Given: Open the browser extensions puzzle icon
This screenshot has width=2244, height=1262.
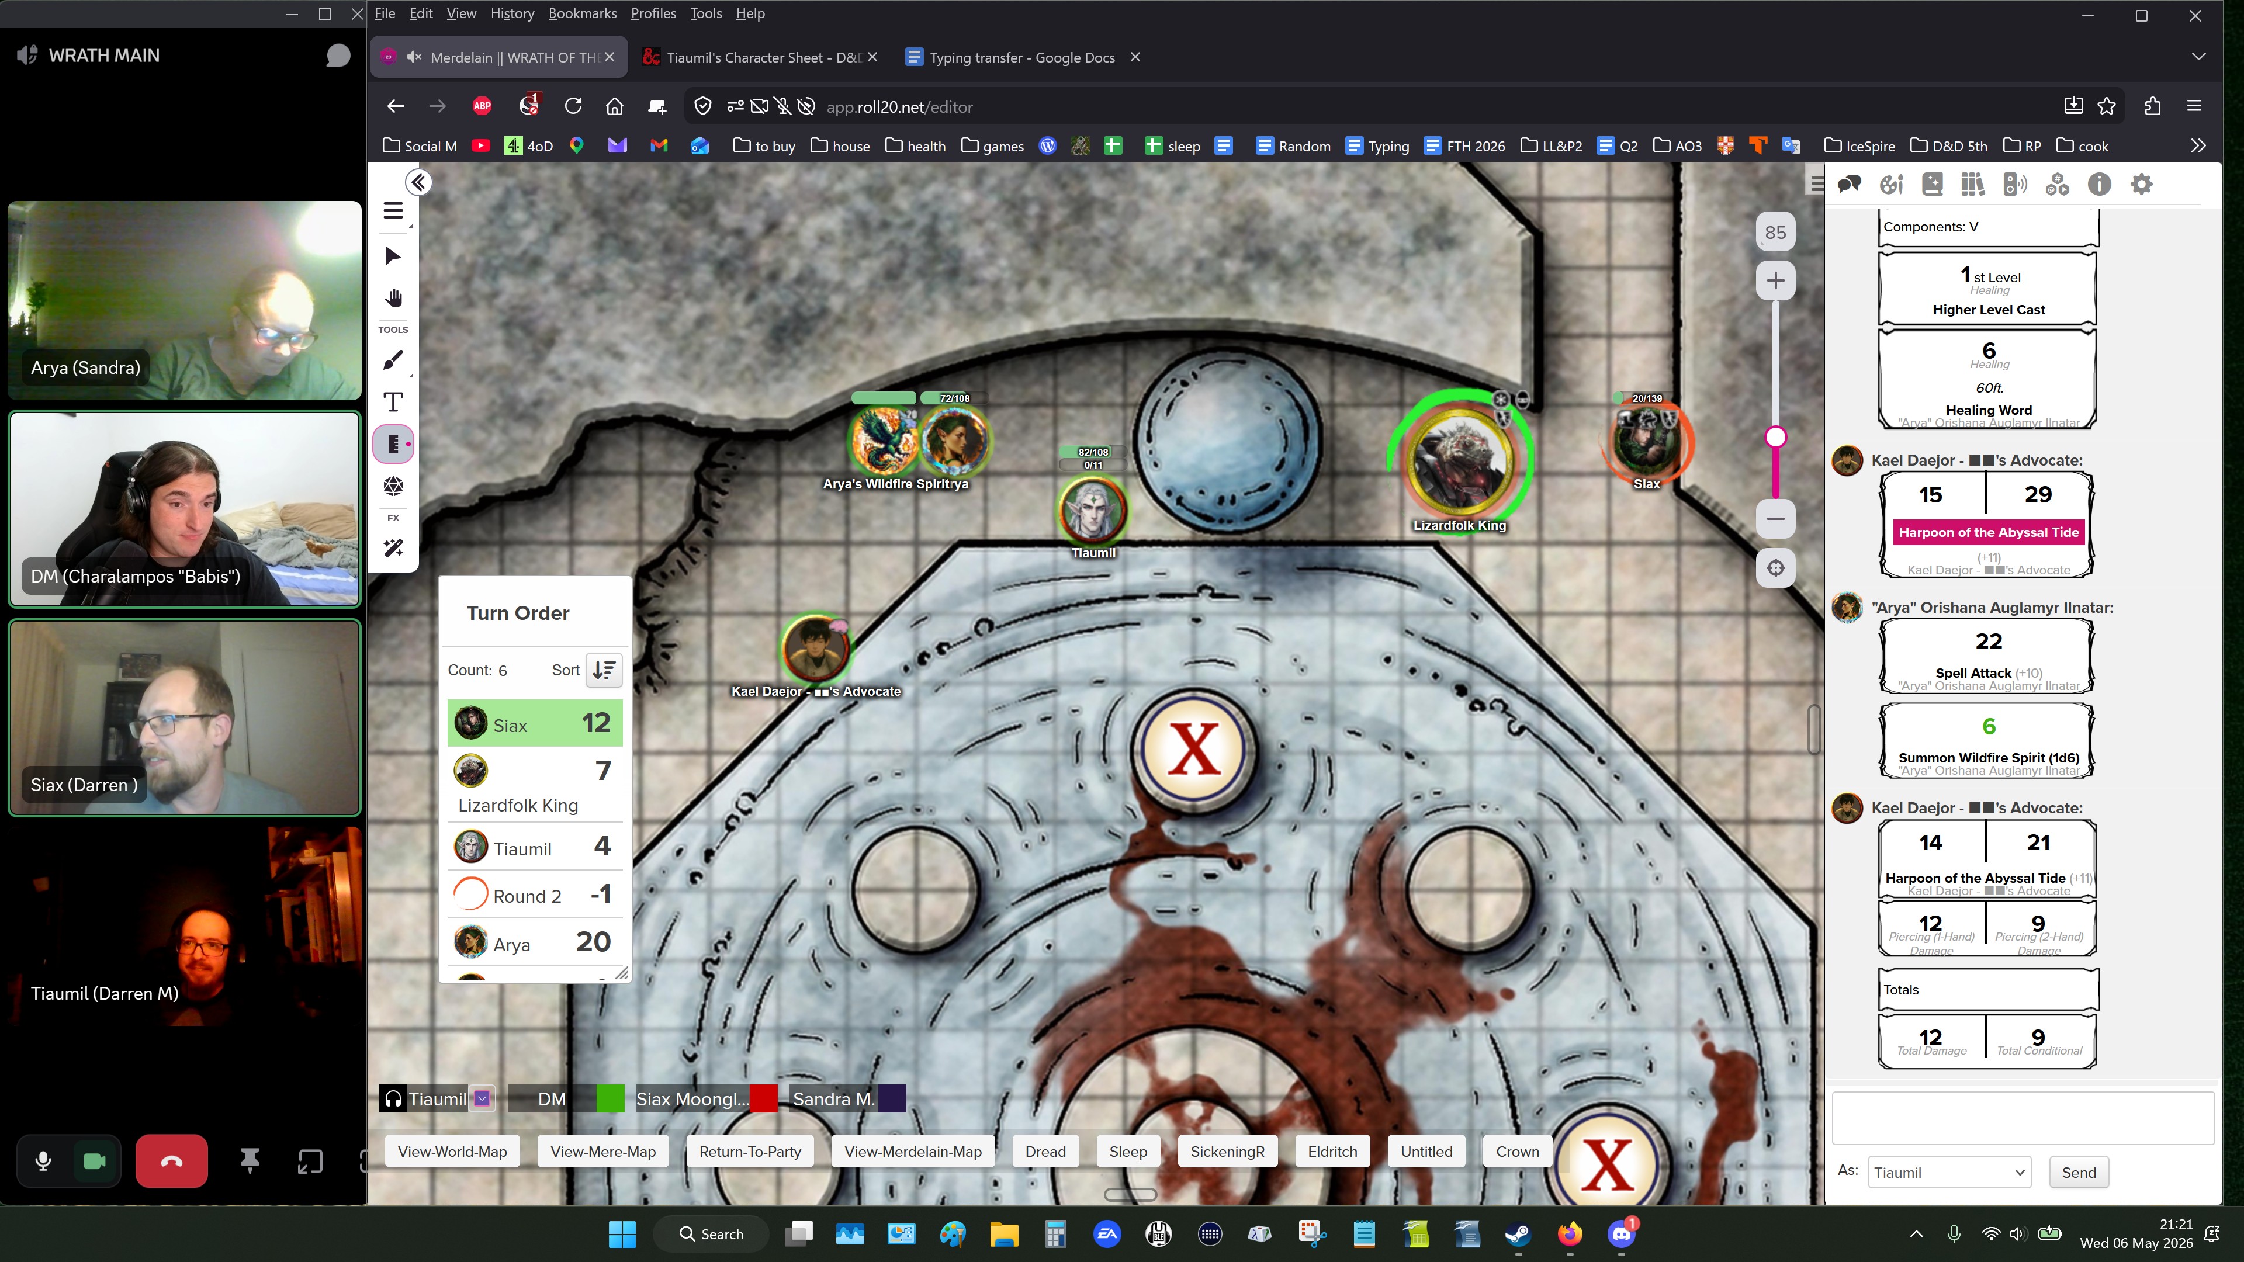Looking at the screenshot, I should tap(2152, 106).
